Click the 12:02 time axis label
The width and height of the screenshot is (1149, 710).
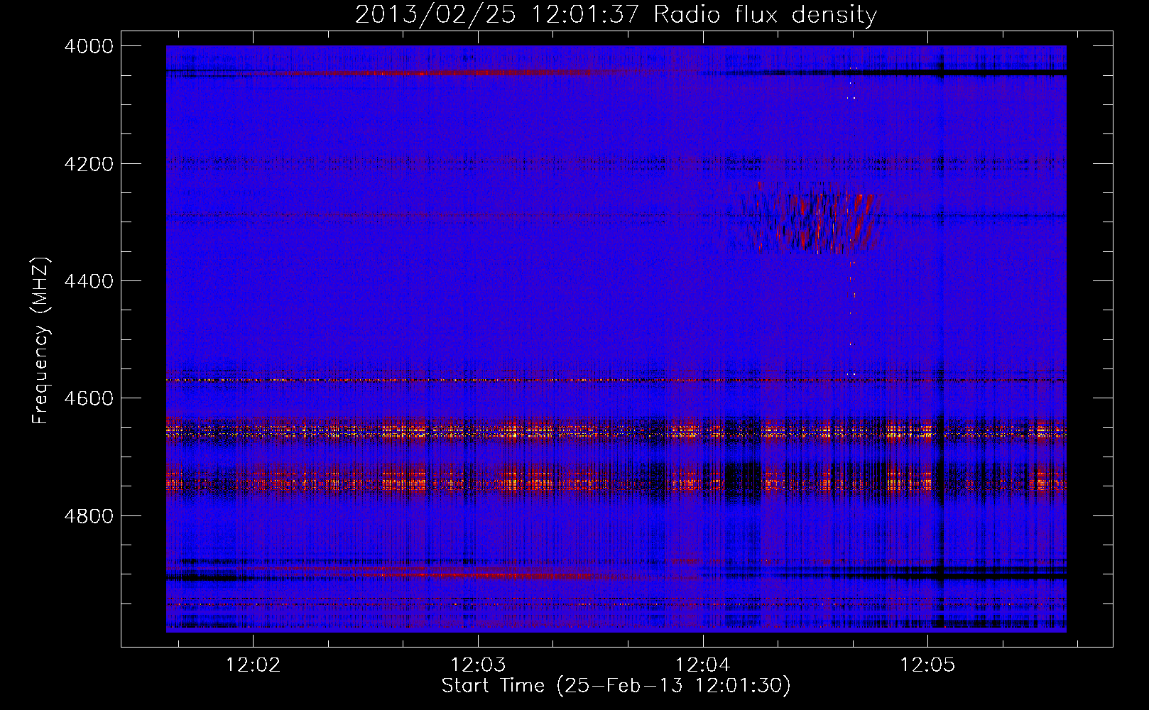point(253,665)
